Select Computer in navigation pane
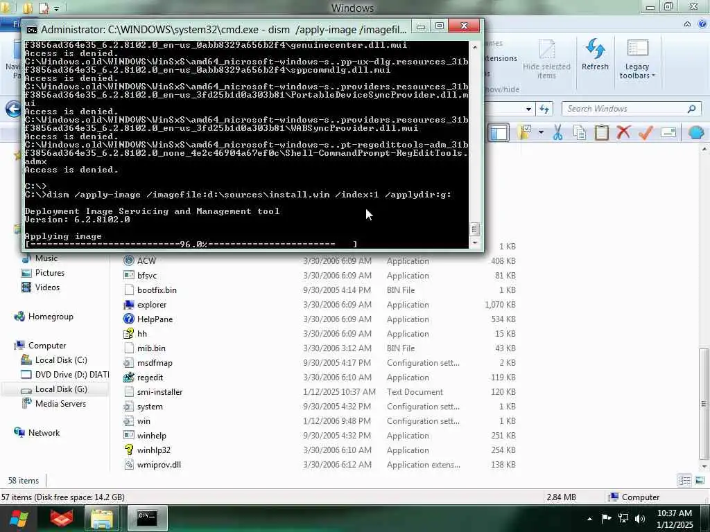 (x=47, y=346)
